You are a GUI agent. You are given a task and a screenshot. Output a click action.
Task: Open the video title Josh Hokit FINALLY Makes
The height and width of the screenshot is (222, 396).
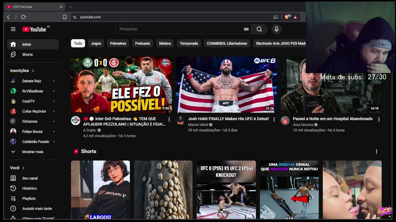[x=228, y=119]
